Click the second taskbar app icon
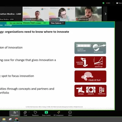The width and height of the screenshot is (122, 122). click(x=10, y=120)
